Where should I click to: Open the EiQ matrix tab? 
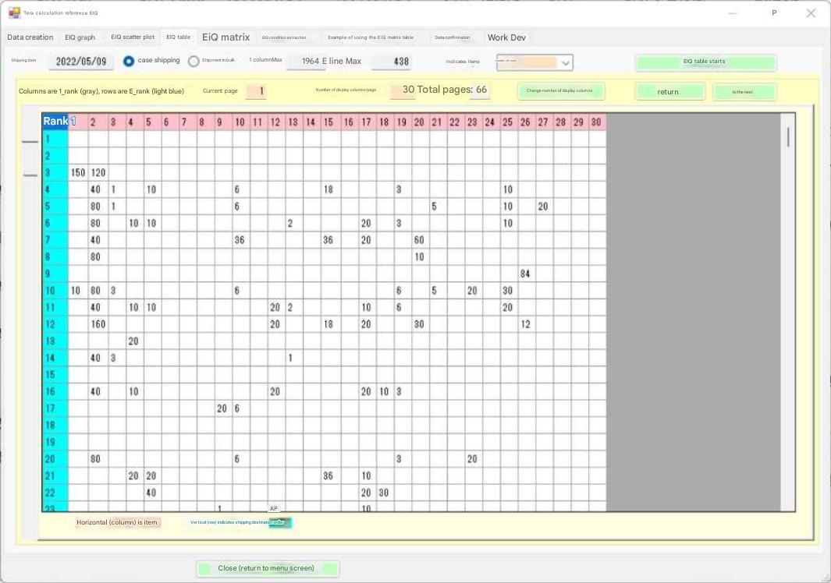(x=226, y=37)
